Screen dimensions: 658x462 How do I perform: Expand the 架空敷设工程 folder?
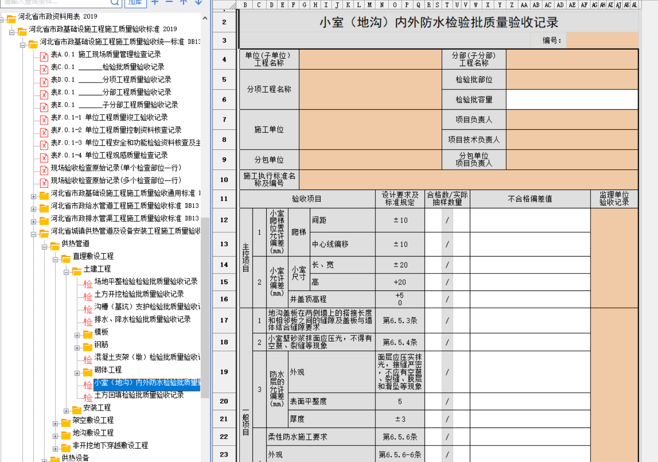pyautogui.click(x=55, y=423)
